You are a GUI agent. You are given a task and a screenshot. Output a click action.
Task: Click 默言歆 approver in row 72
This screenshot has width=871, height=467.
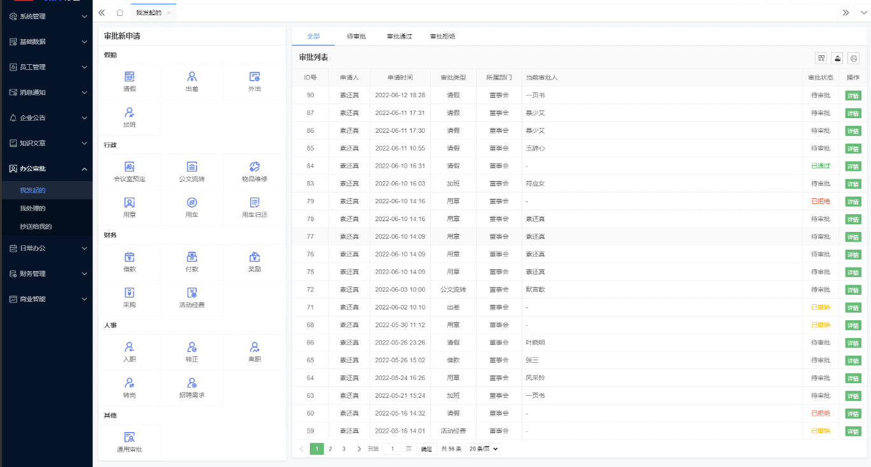coord(536,290)
